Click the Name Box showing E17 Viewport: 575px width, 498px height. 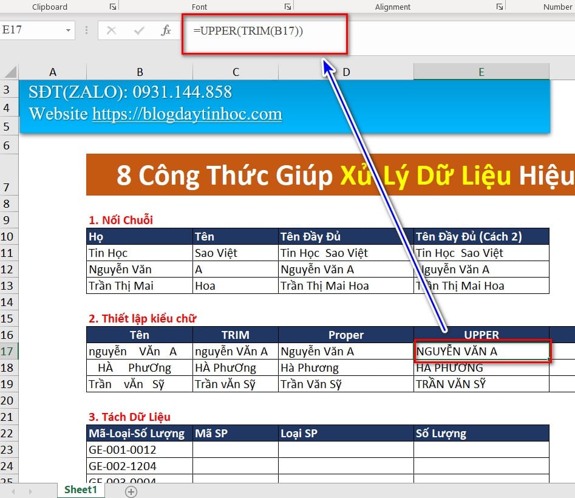coord(33,30)
